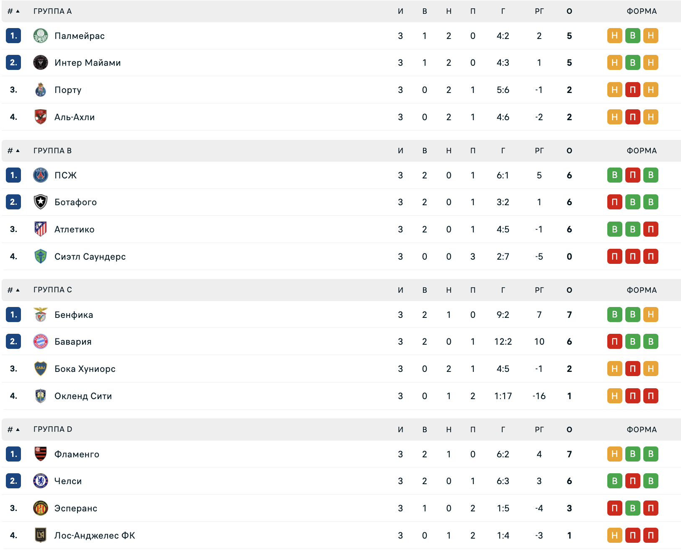Select the PSG club crest

(x=41, y=175)
